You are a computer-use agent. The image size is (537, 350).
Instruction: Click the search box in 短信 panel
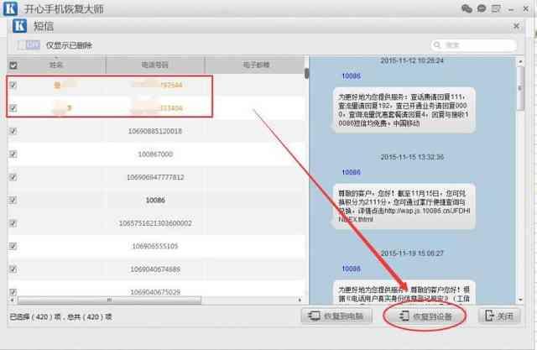(x=473, y=44)
